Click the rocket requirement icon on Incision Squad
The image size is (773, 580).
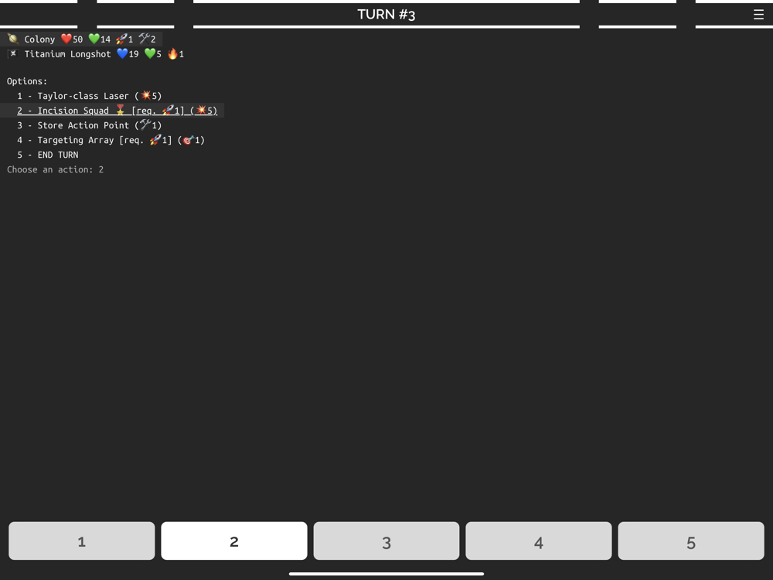(168, 110)
